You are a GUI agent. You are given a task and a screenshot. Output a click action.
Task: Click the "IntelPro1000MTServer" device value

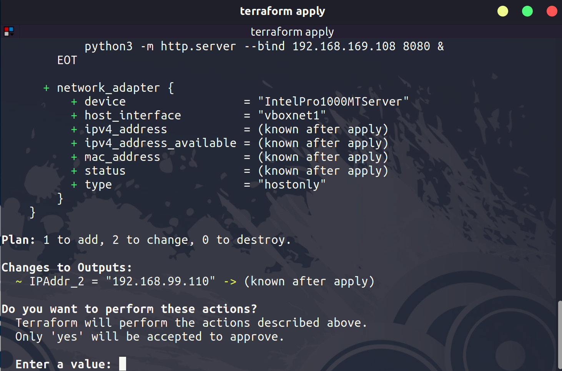(333, 102)
